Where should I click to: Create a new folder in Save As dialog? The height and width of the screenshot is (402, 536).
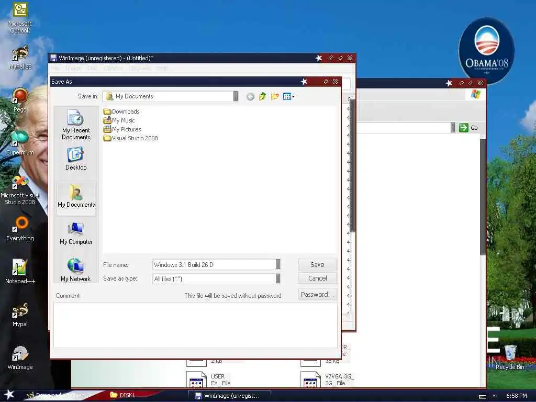tap(274, 96)
